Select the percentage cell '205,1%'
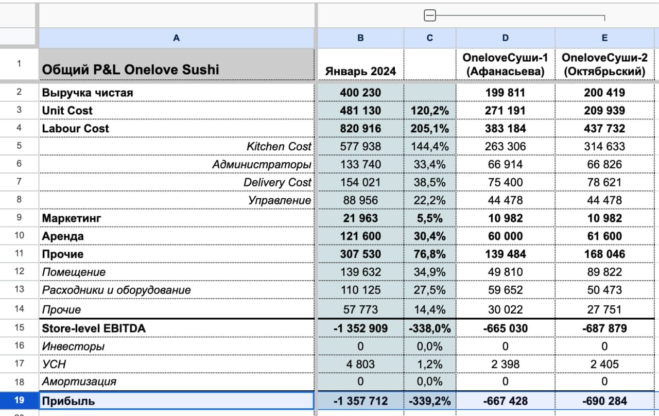The height and width of the screenshot is (416, 659). click(430, 128)
